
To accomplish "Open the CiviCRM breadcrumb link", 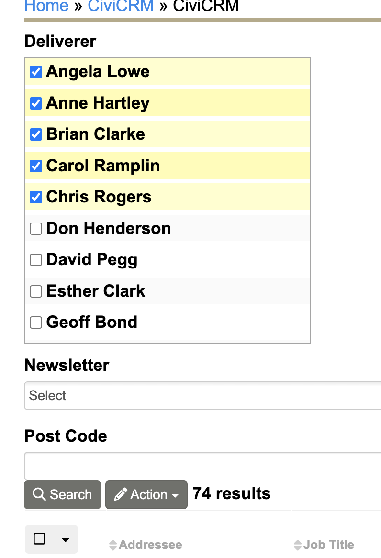I will pyautogui.click(x=121, y=6).
